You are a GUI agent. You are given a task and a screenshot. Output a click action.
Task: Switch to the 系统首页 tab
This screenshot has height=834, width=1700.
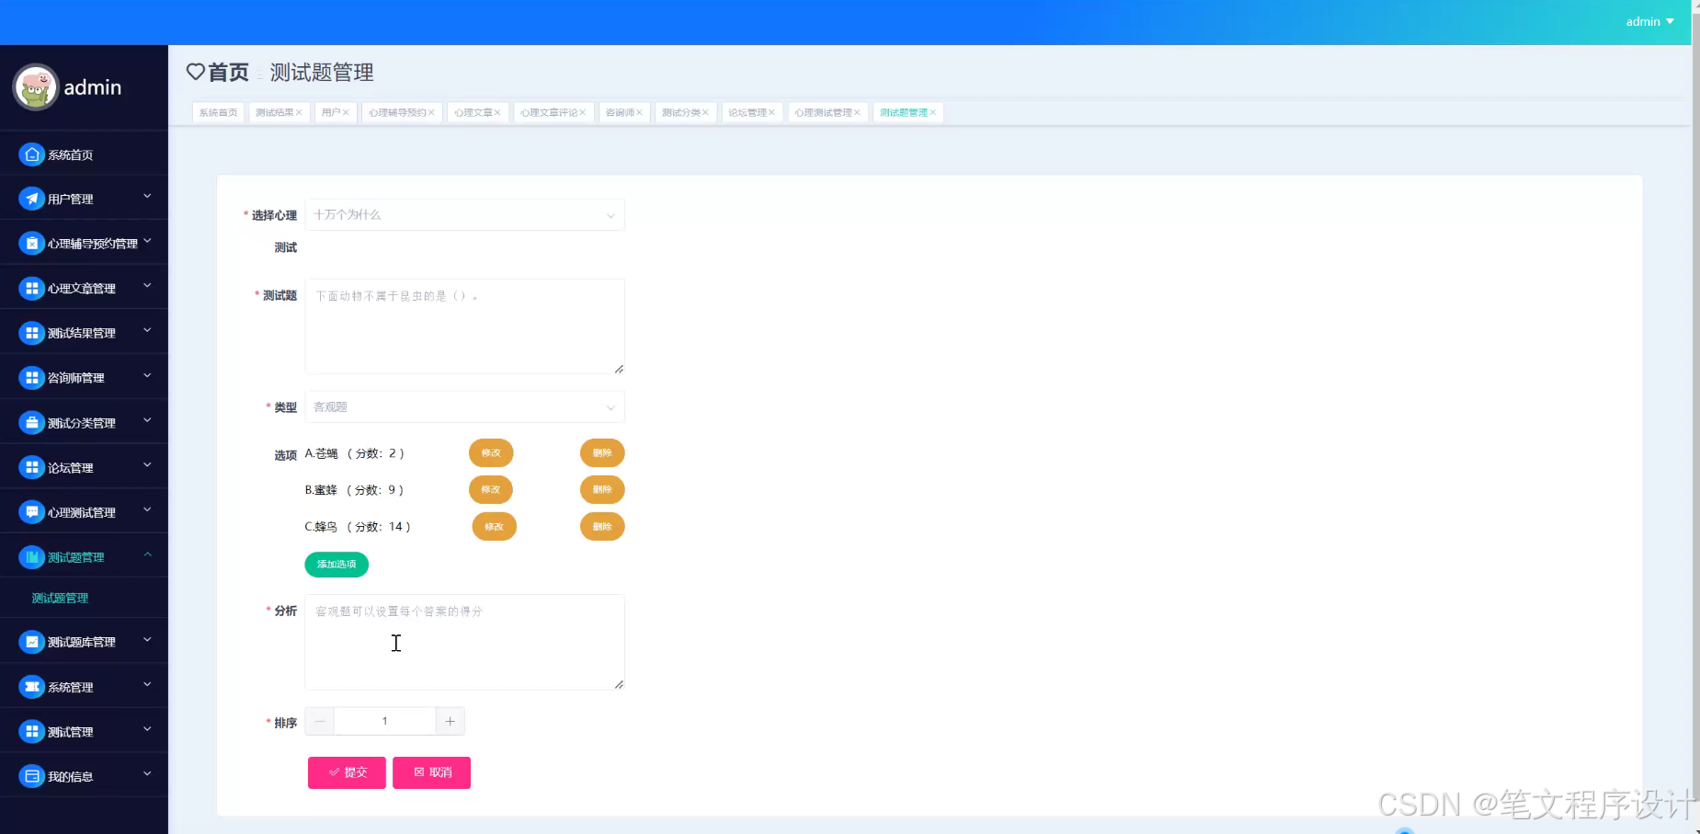point(218,112)
